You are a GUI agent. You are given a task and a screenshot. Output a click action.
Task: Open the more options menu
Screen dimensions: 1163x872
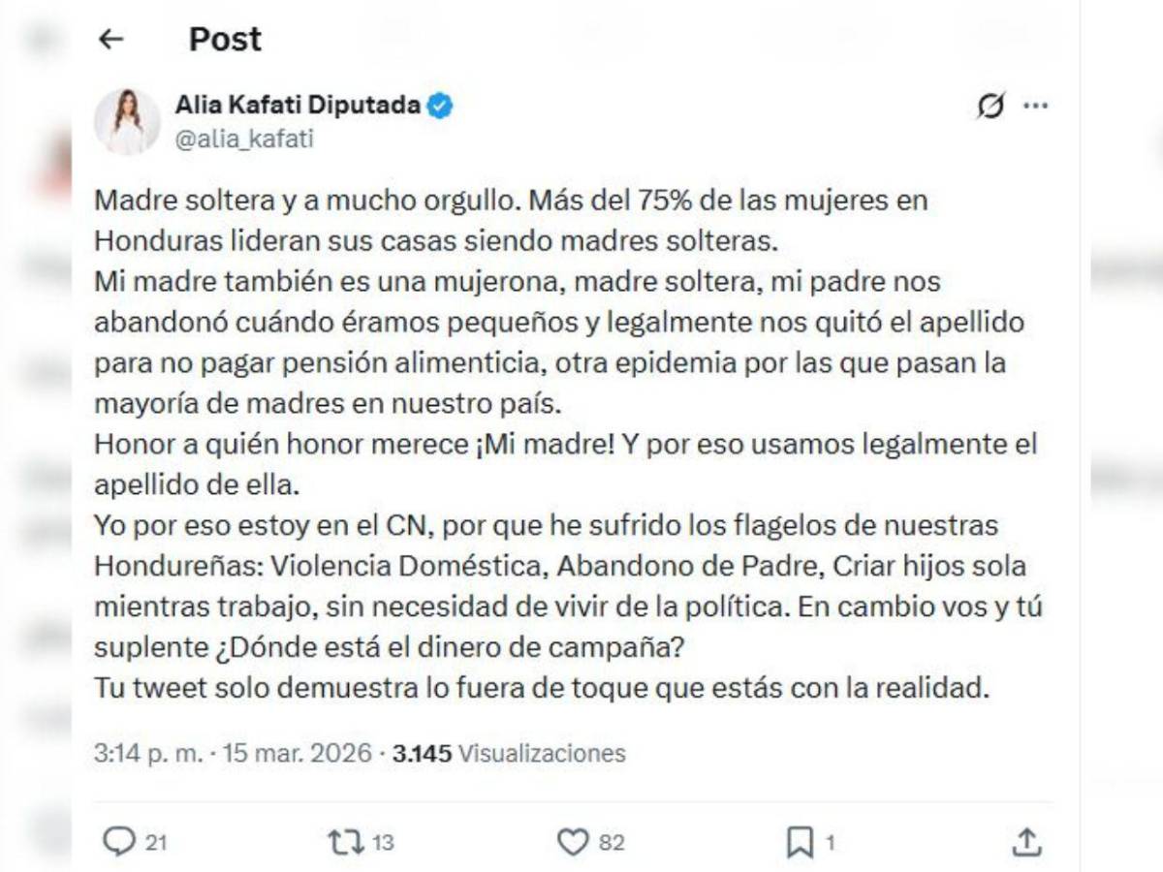1038,105
